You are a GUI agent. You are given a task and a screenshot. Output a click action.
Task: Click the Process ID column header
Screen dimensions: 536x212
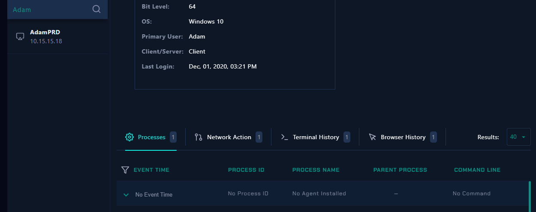(246, 170)
